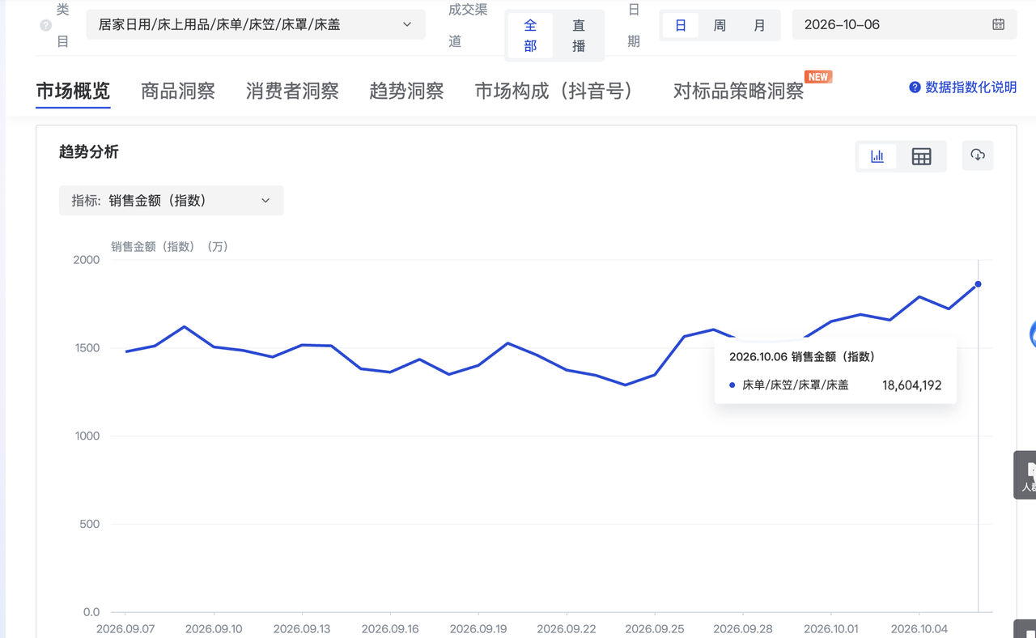Open the 消费者洞察 tab
Image resolution: width=1036 pixels, height=638 pixels.
tap(292, 91)
